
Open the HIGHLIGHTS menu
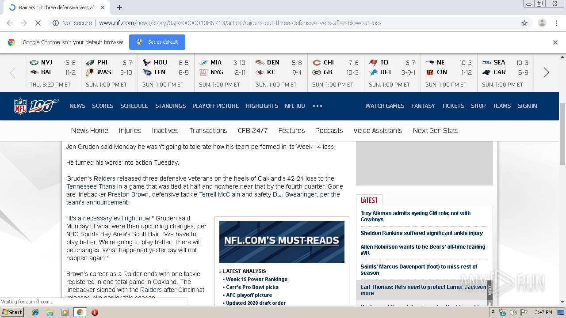[x=262, y=106]
